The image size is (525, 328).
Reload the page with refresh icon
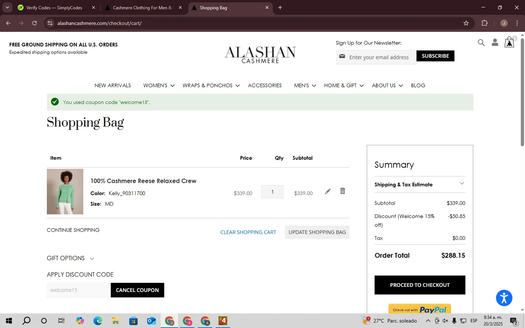click(x=34, y=23)
